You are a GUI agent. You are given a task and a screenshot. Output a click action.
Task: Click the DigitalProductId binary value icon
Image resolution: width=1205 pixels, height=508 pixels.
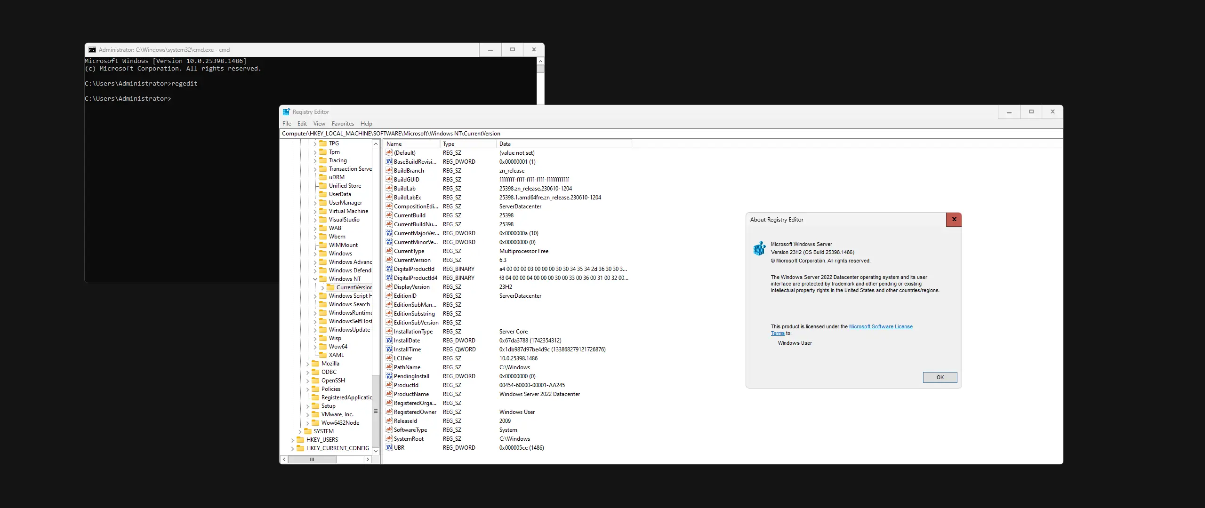click(x=389, y=269)
